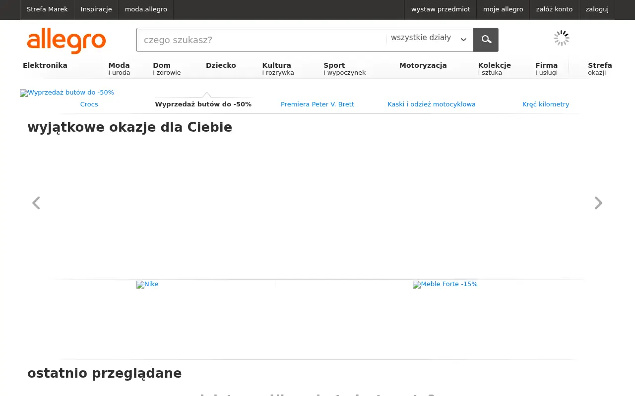Show next carousel offers with right arrow

point(598,203)
